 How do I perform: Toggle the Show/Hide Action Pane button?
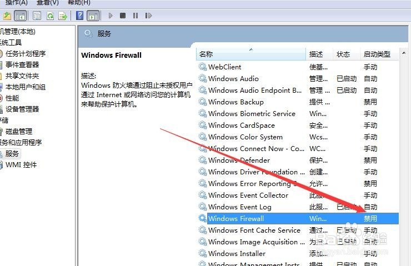(x=93, y=16)
